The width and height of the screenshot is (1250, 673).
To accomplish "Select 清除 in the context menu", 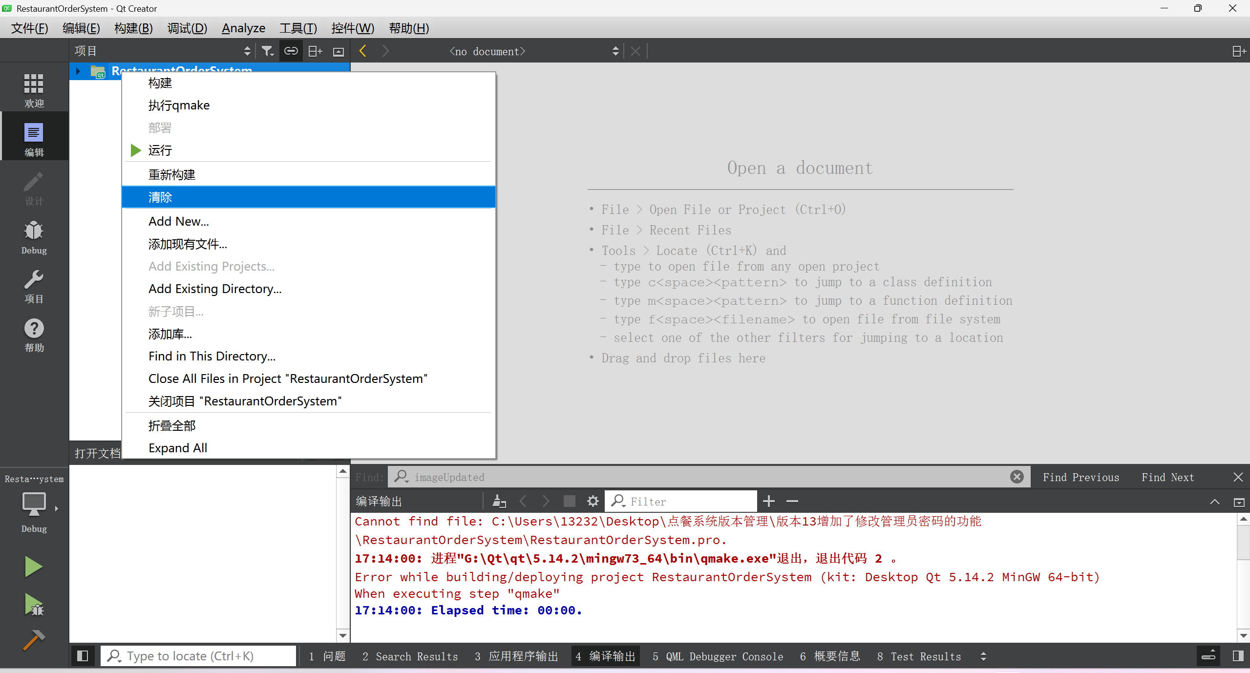I will coord(309,197).
